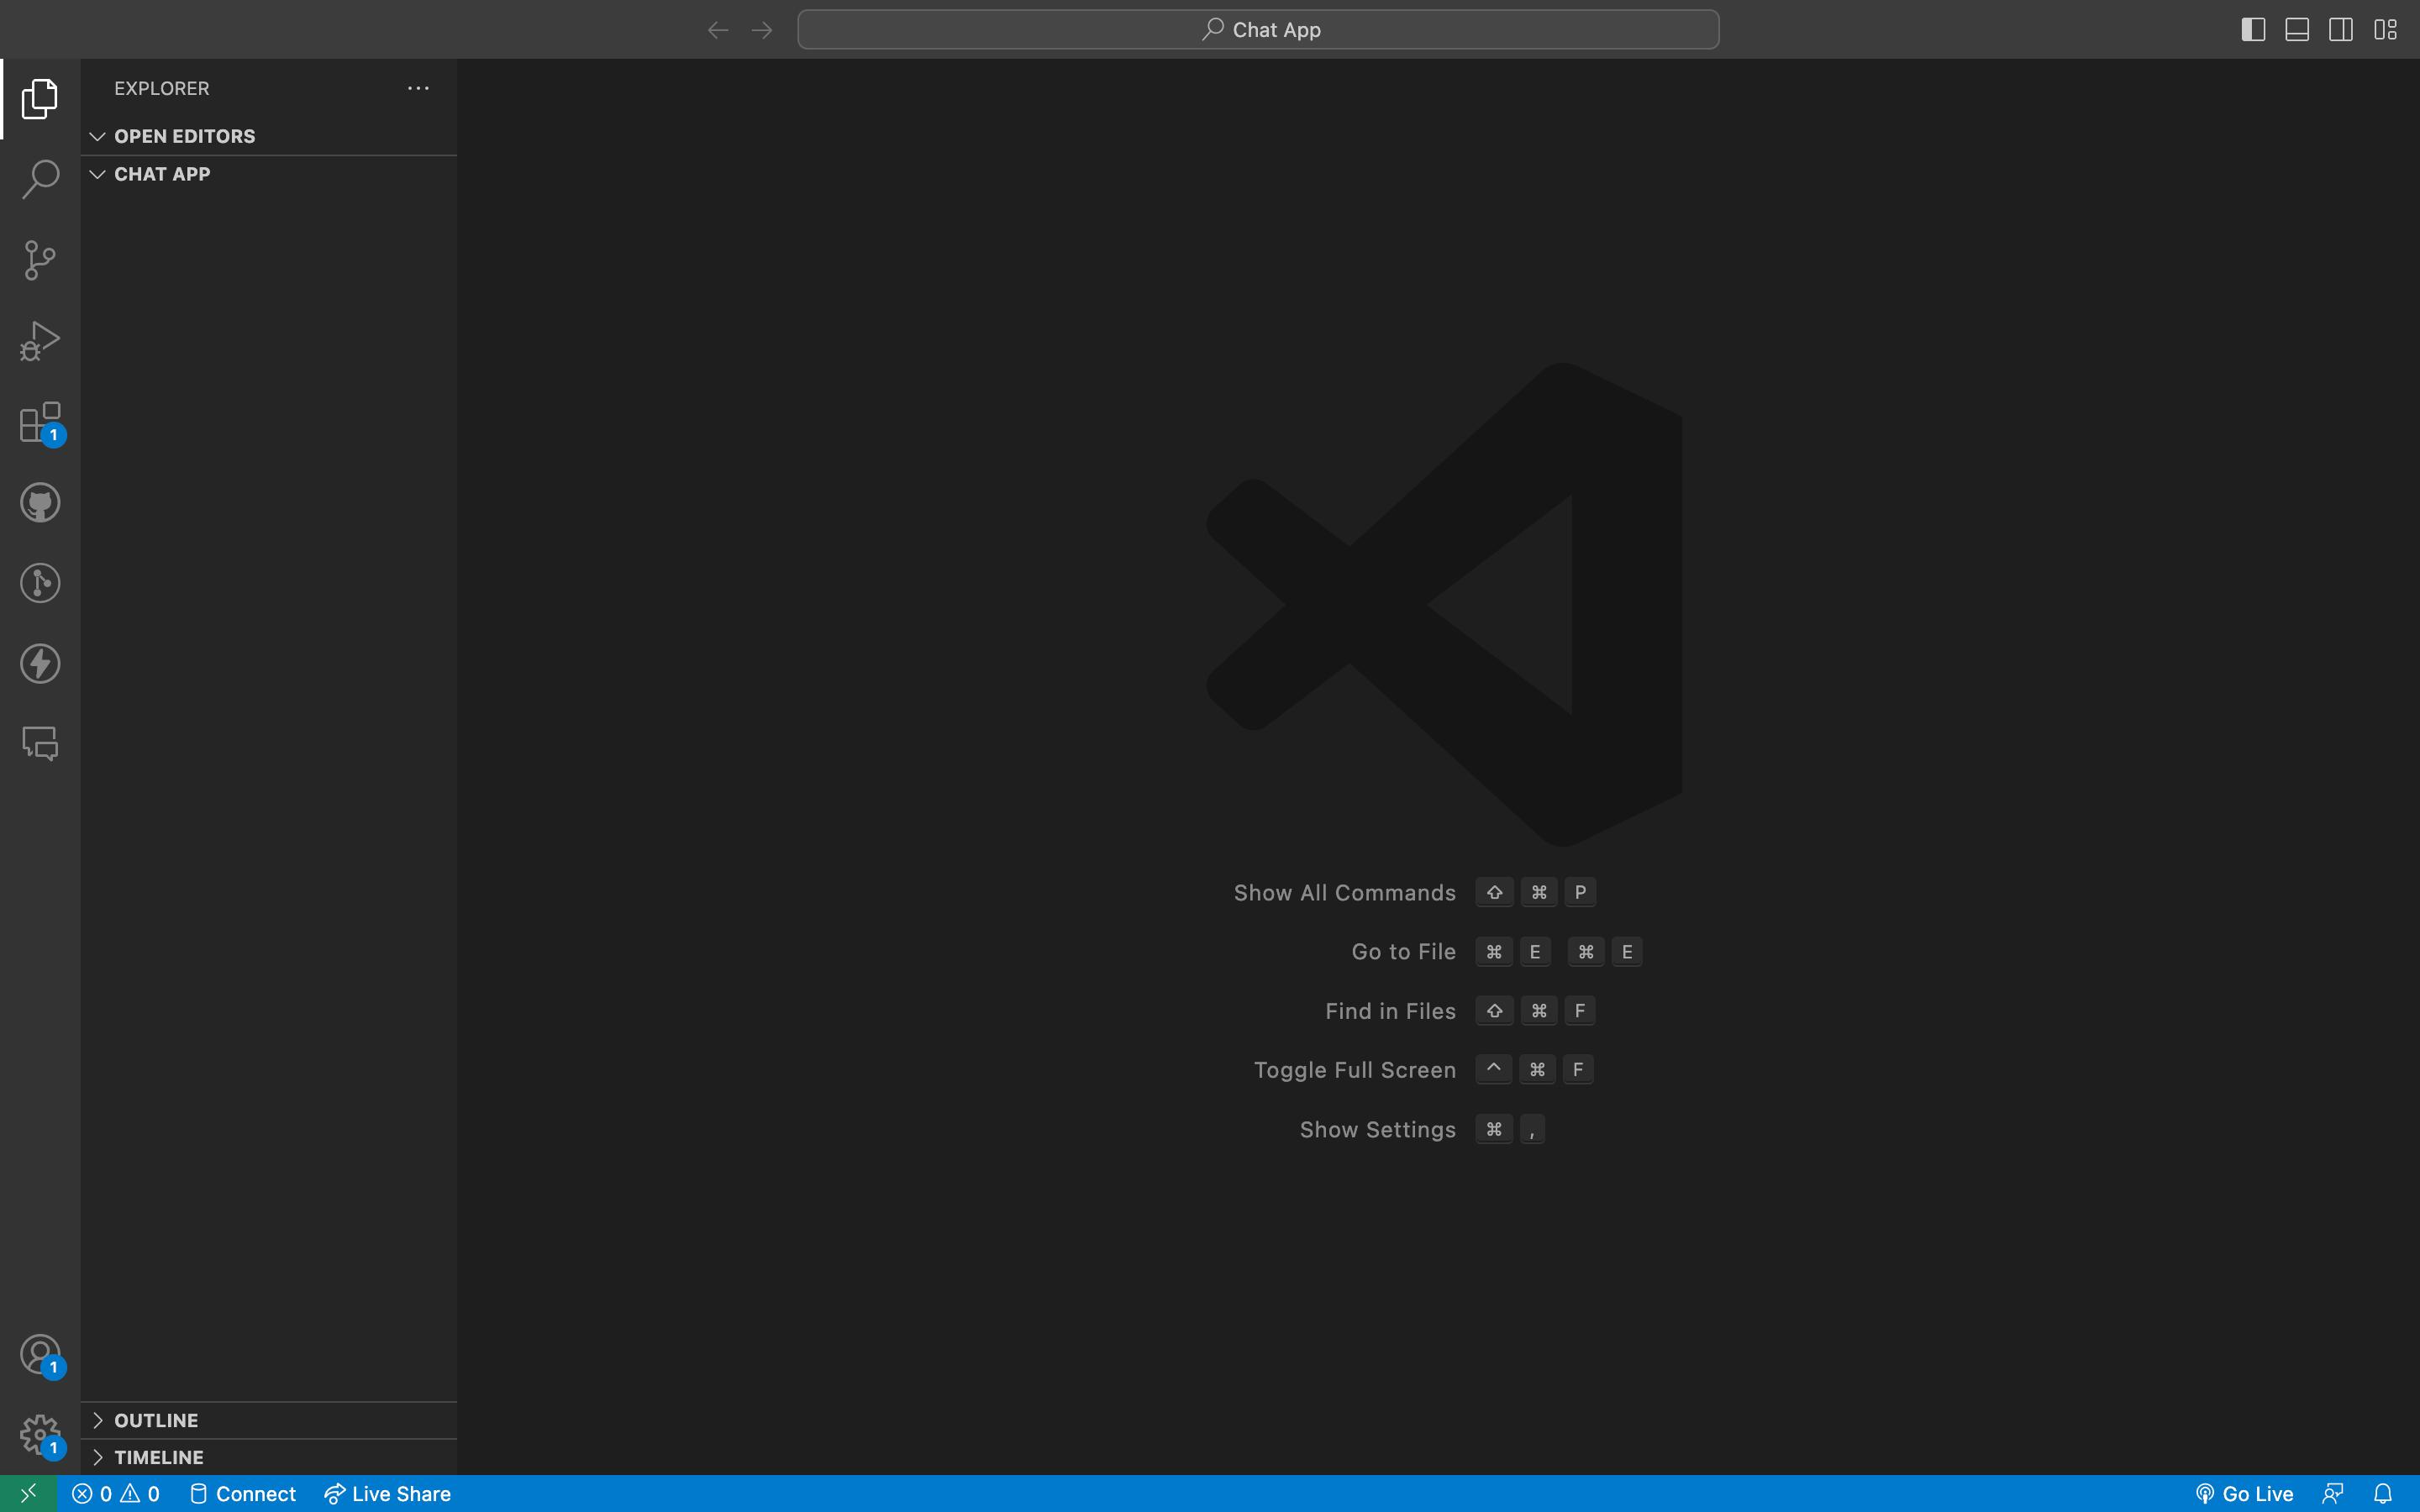Open the Source Control view

pyautogui.click(x=40, y=260)
